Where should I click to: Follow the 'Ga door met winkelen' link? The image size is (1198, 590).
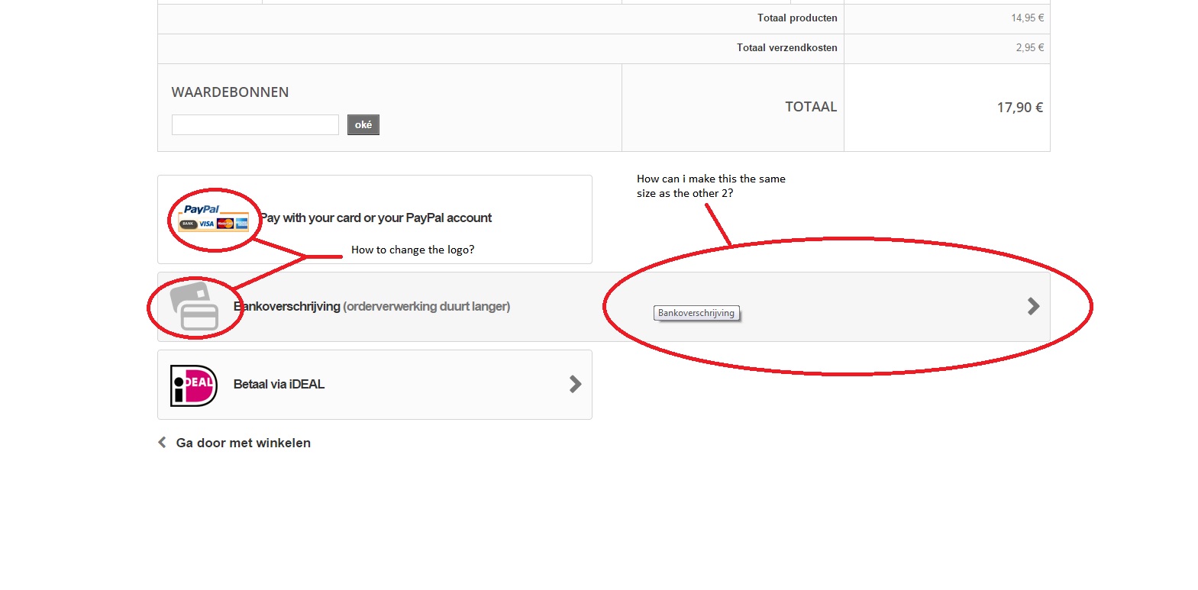pyautogui.click(x=243, y=443)
